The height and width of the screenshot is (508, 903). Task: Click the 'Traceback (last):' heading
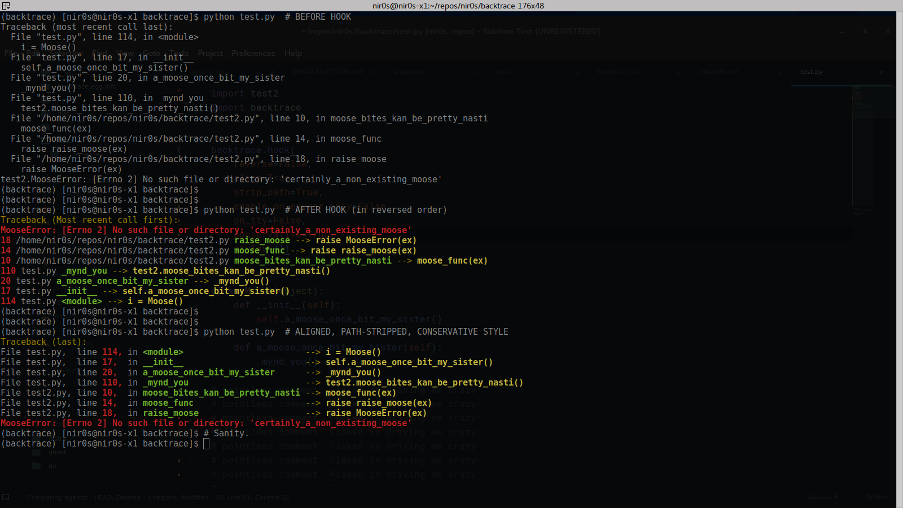[43, 342]
